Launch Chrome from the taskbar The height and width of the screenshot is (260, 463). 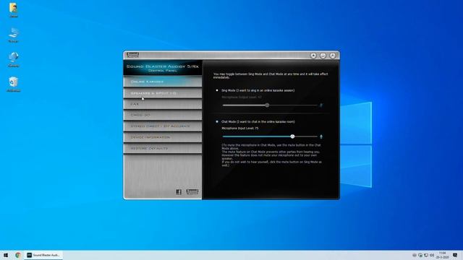coord(18,255)
